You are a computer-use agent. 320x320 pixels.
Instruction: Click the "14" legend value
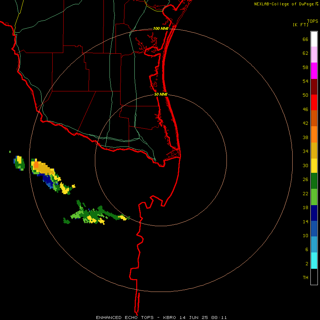[x=305, y=222]
